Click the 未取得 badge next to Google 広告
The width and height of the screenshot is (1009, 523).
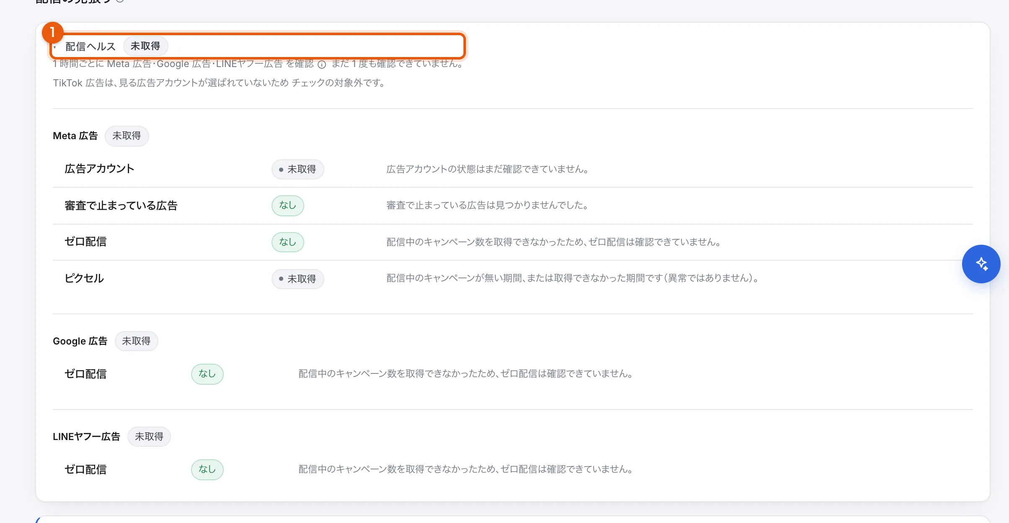pos(136,341)
